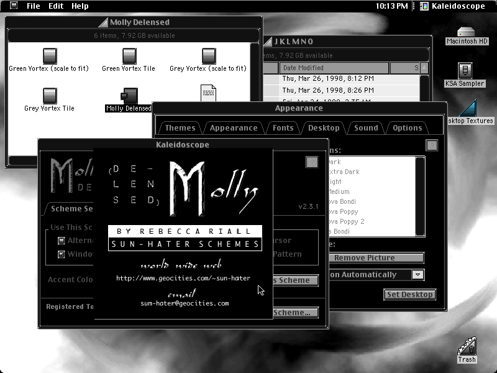
Task: Click the Set Desktop button
Action: [410, 294]
